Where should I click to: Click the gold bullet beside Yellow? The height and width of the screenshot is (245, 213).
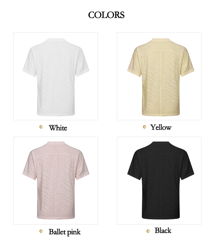click(145, 127)
